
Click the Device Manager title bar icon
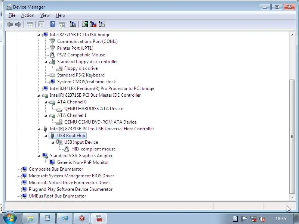(x=9, y=7)
